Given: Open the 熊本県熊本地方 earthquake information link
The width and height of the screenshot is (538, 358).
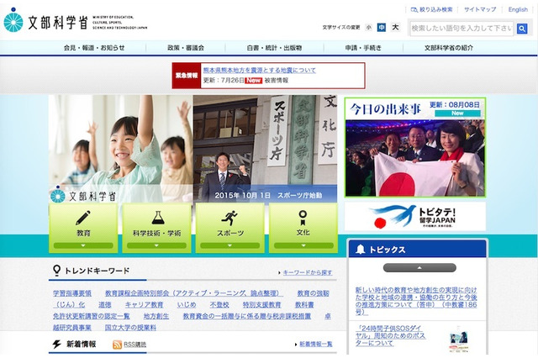Looking at the screenshot, I should [x=259, y=71].
